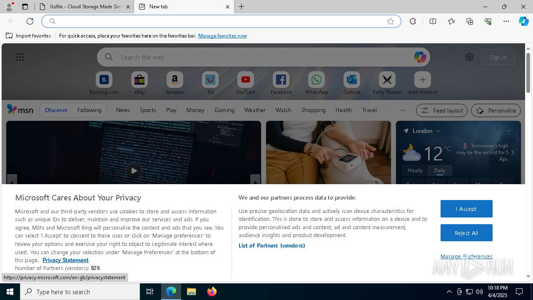This screenshot has width=533, height=300.
Task: Open Windows Start menu
Action: (x=10, y=292)
